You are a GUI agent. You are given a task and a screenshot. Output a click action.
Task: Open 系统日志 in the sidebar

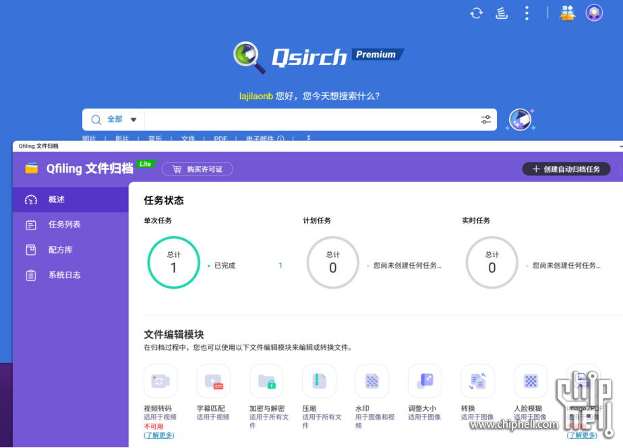pos(71,275)
